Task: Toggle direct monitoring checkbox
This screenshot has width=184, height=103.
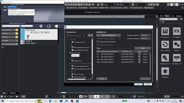Action: click(x=98, y=45)
